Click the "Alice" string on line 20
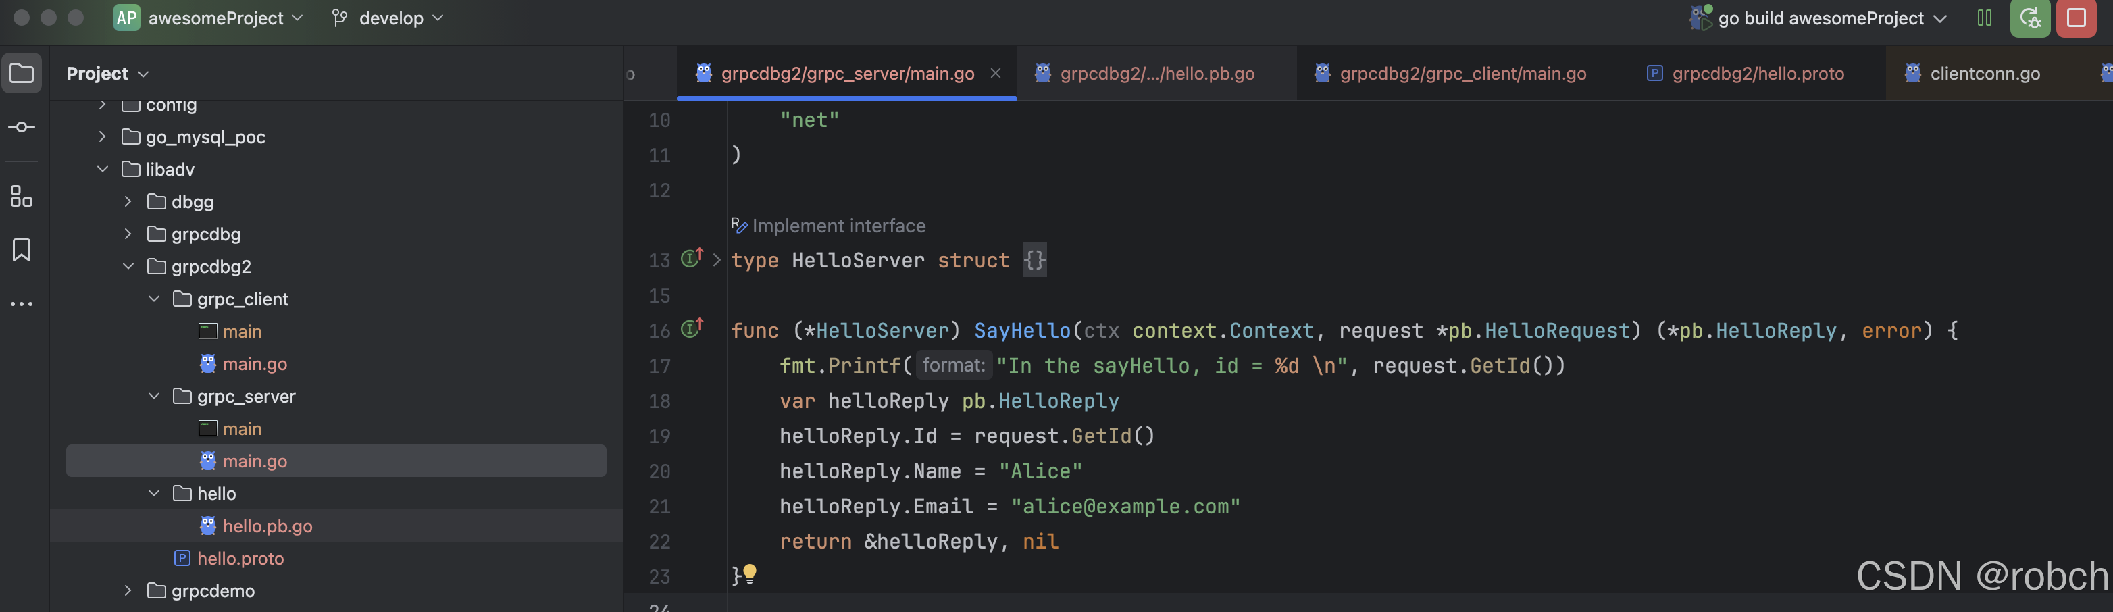This screenshot has width=2113, height=612. pyautogui.click(x=1040, y=471)
